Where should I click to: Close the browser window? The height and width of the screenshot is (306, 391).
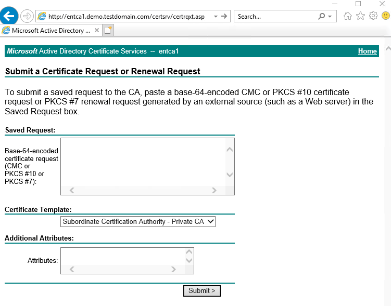click(382, 4)
